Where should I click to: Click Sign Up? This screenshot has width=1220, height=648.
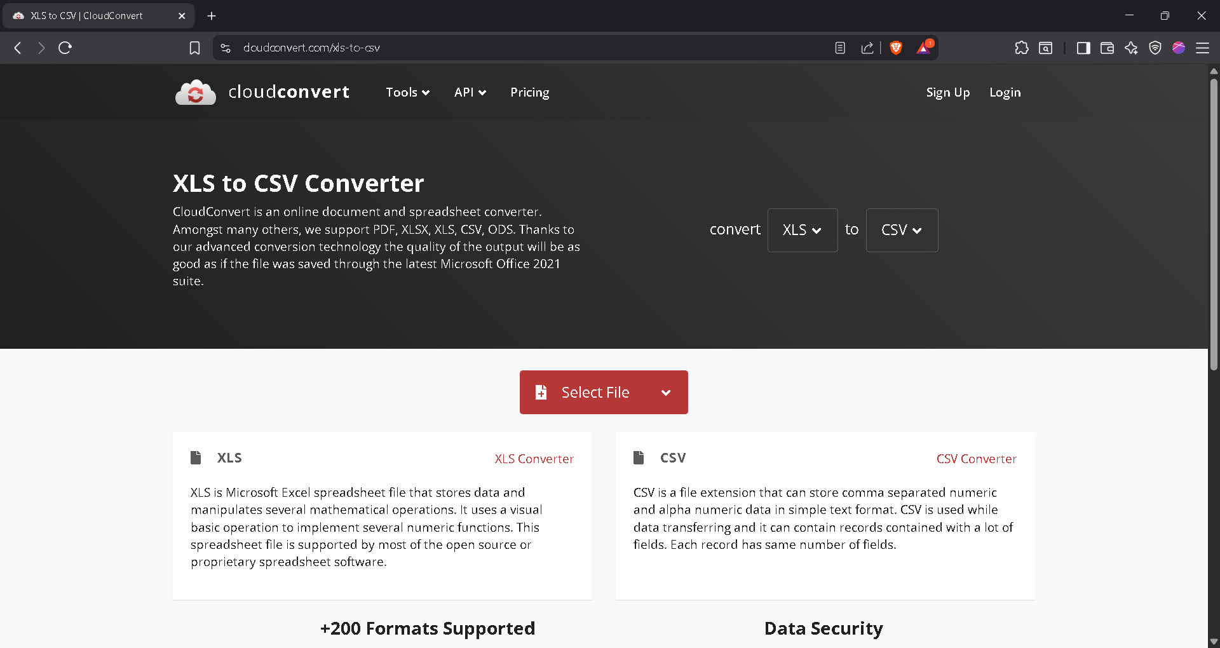pyautogui.click(x=948, y=93)
